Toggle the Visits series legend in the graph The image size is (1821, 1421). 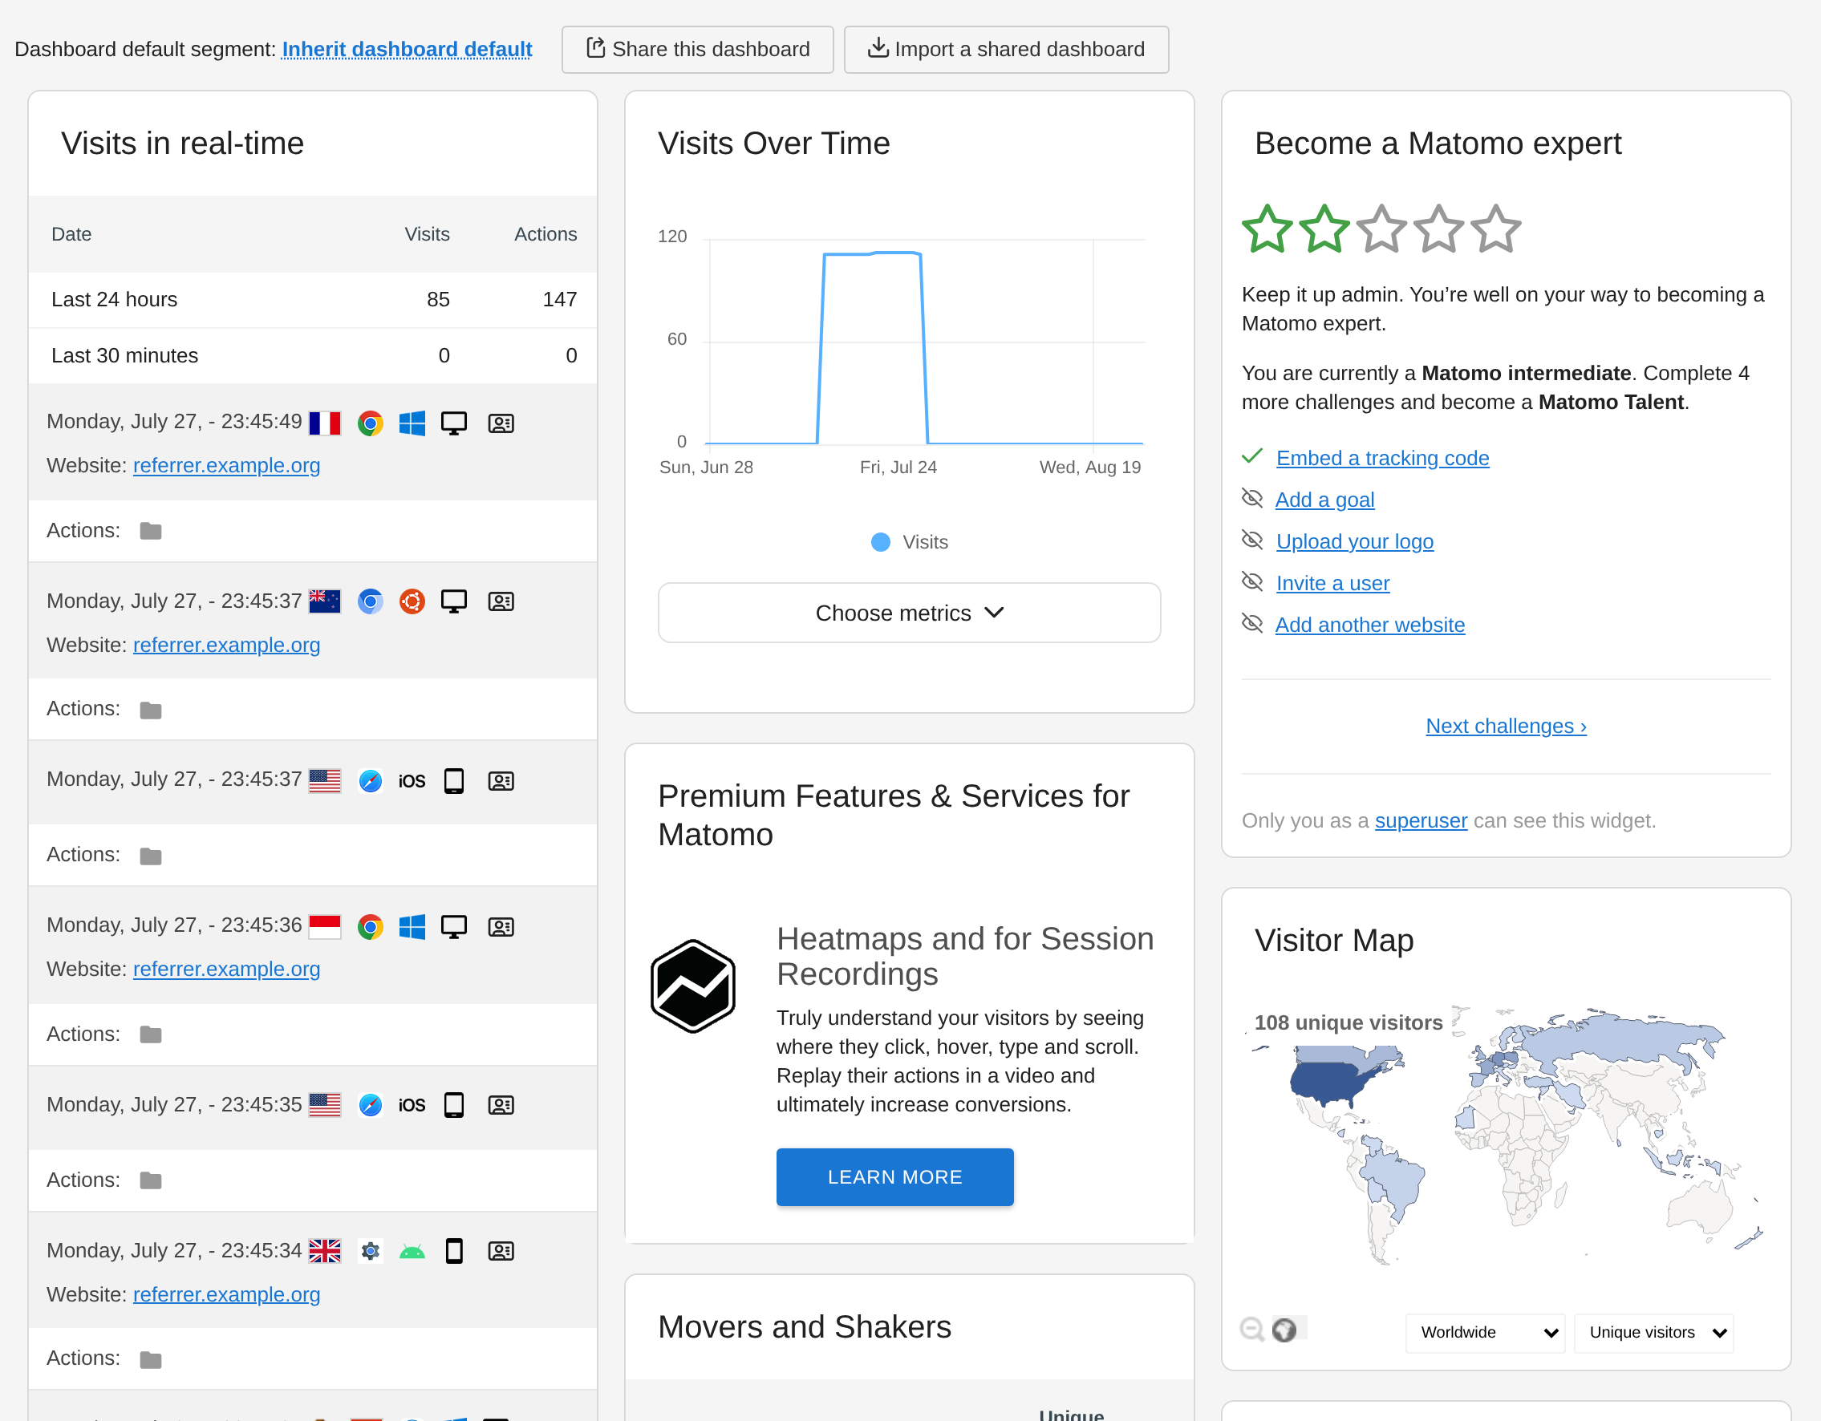909,542
